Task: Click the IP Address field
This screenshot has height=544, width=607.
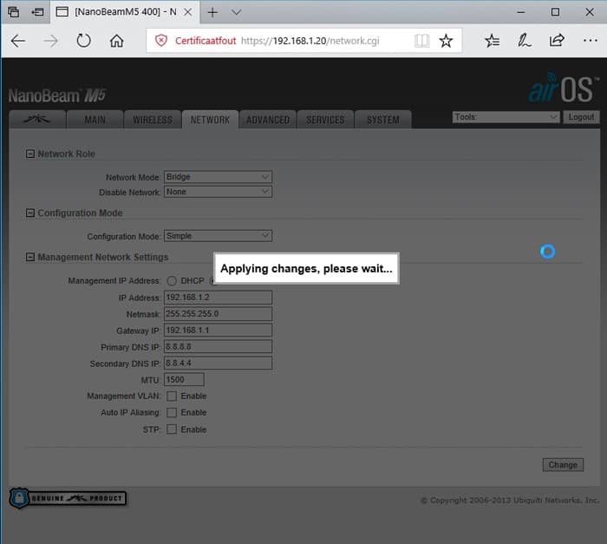Action: 218,298
